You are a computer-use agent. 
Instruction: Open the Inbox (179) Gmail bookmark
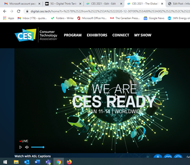[x=32, y=18]
